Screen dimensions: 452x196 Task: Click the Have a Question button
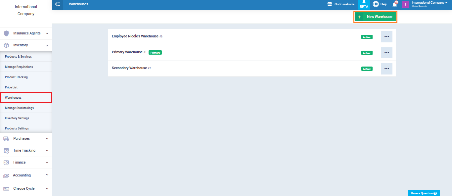424,193
